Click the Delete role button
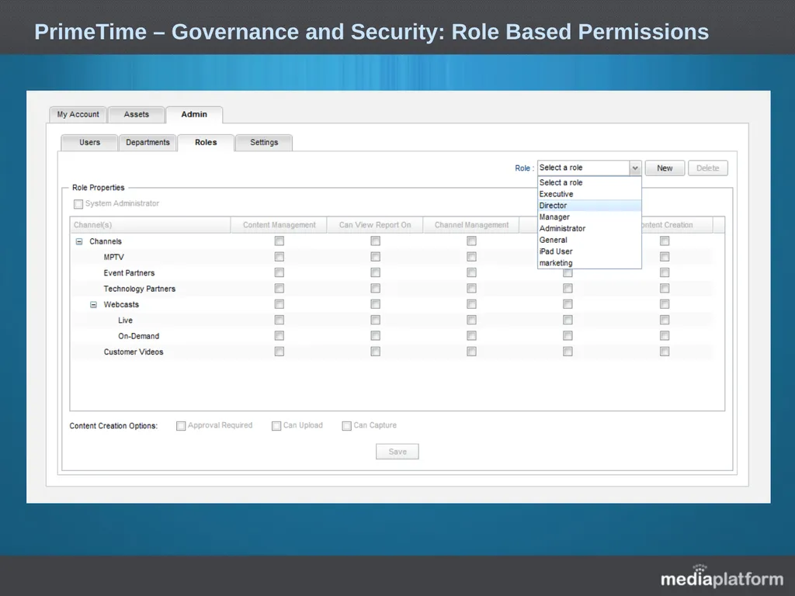 click(708, 168)
